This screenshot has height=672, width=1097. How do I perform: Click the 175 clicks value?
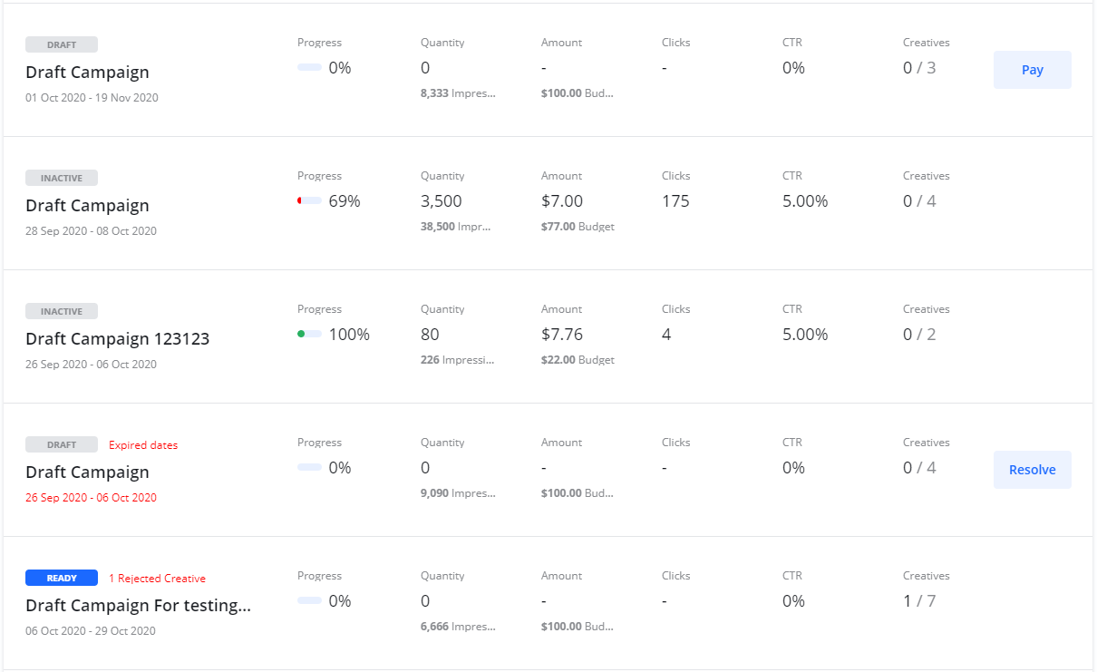(675, 201)
